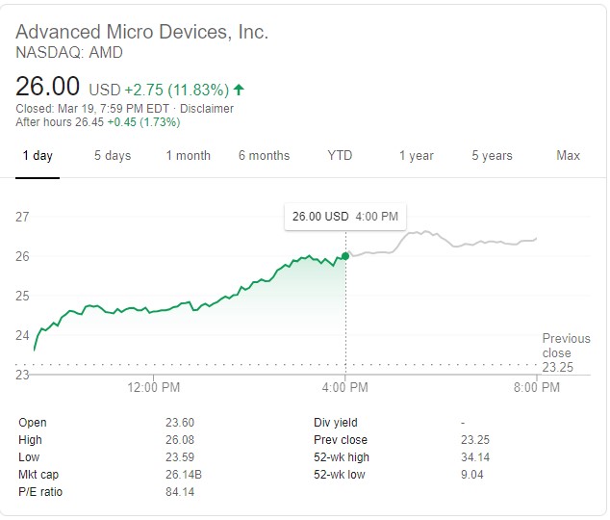Click the 12:00 PM axis label
Viewport: 610px width, 520px height.
coord(154,387)
